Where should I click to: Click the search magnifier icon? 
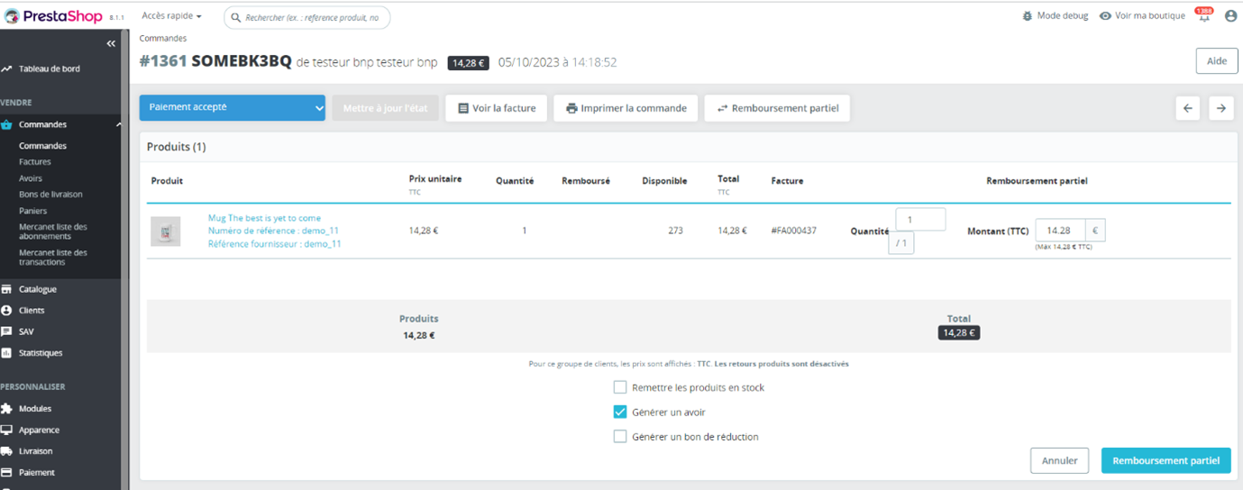tap(235, 17)
